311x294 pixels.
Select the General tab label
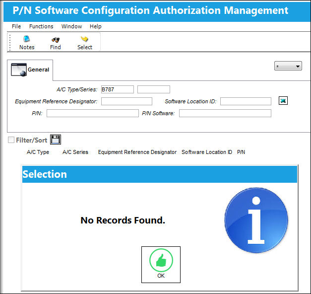(39, 70)
